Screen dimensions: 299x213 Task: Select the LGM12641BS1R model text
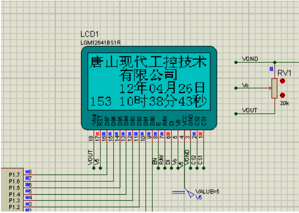101,43
